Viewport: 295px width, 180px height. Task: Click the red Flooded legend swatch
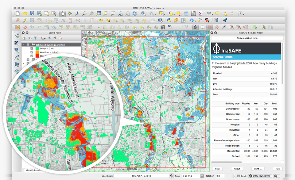pyautogui.click(x=37, y=56)
